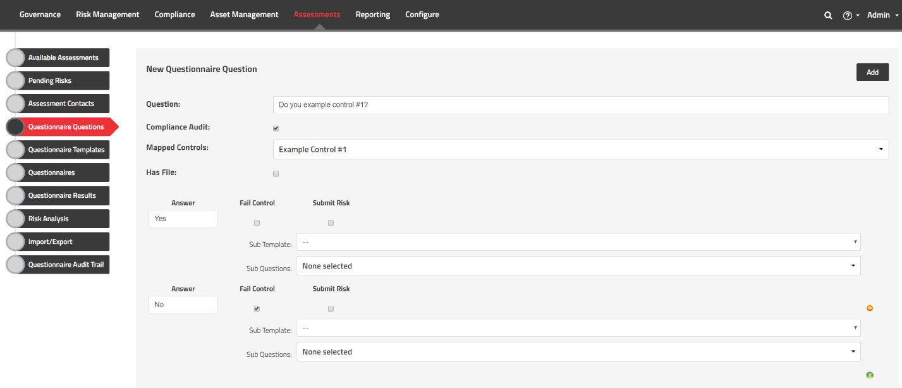Uncheck Fail Control for the No answer
Screen dimensions: 902x388
pos(257,308)
